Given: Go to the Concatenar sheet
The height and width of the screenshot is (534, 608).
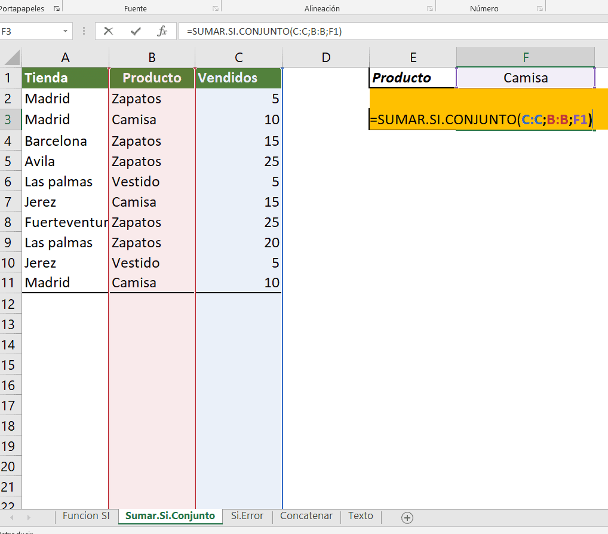Looking at the screenshot, I should pyautogui.click(x=306, y=515).
